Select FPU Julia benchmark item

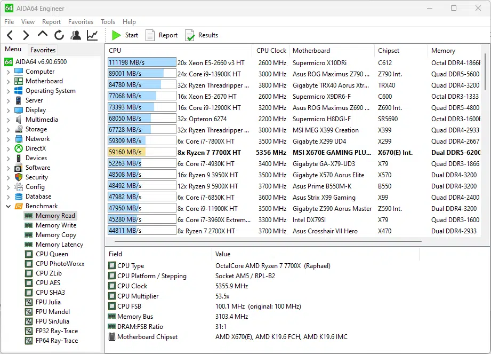48,302
